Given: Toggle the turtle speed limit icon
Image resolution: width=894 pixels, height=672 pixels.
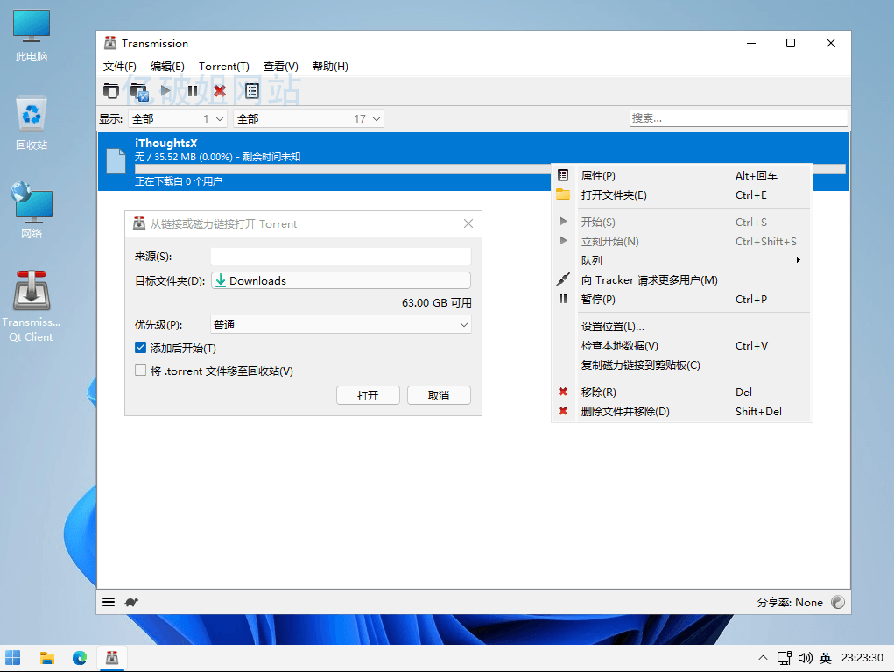Looking at the screenshot, I should tap(131, 602).
